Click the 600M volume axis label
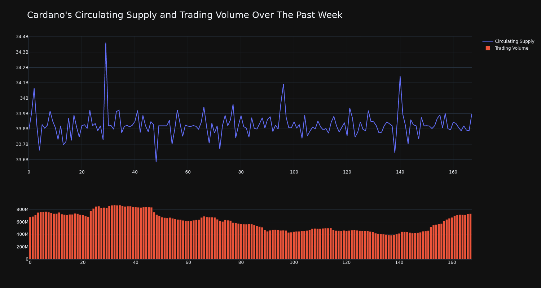This screenshot has height=288, width=541. [22, 222]
